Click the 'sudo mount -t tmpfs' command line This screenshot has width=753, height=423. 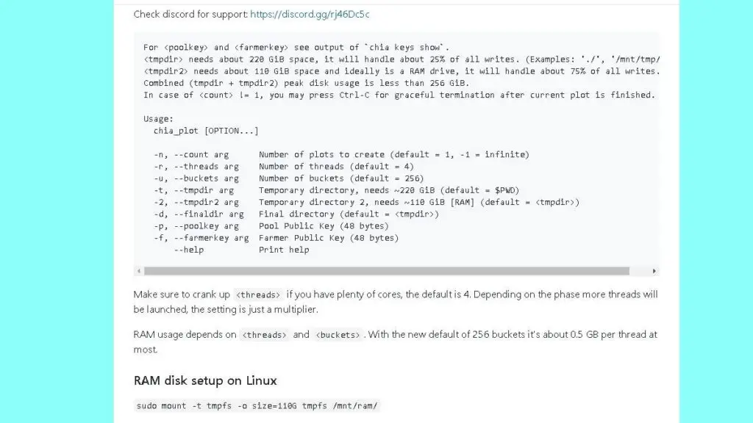(x=257, y=406)
